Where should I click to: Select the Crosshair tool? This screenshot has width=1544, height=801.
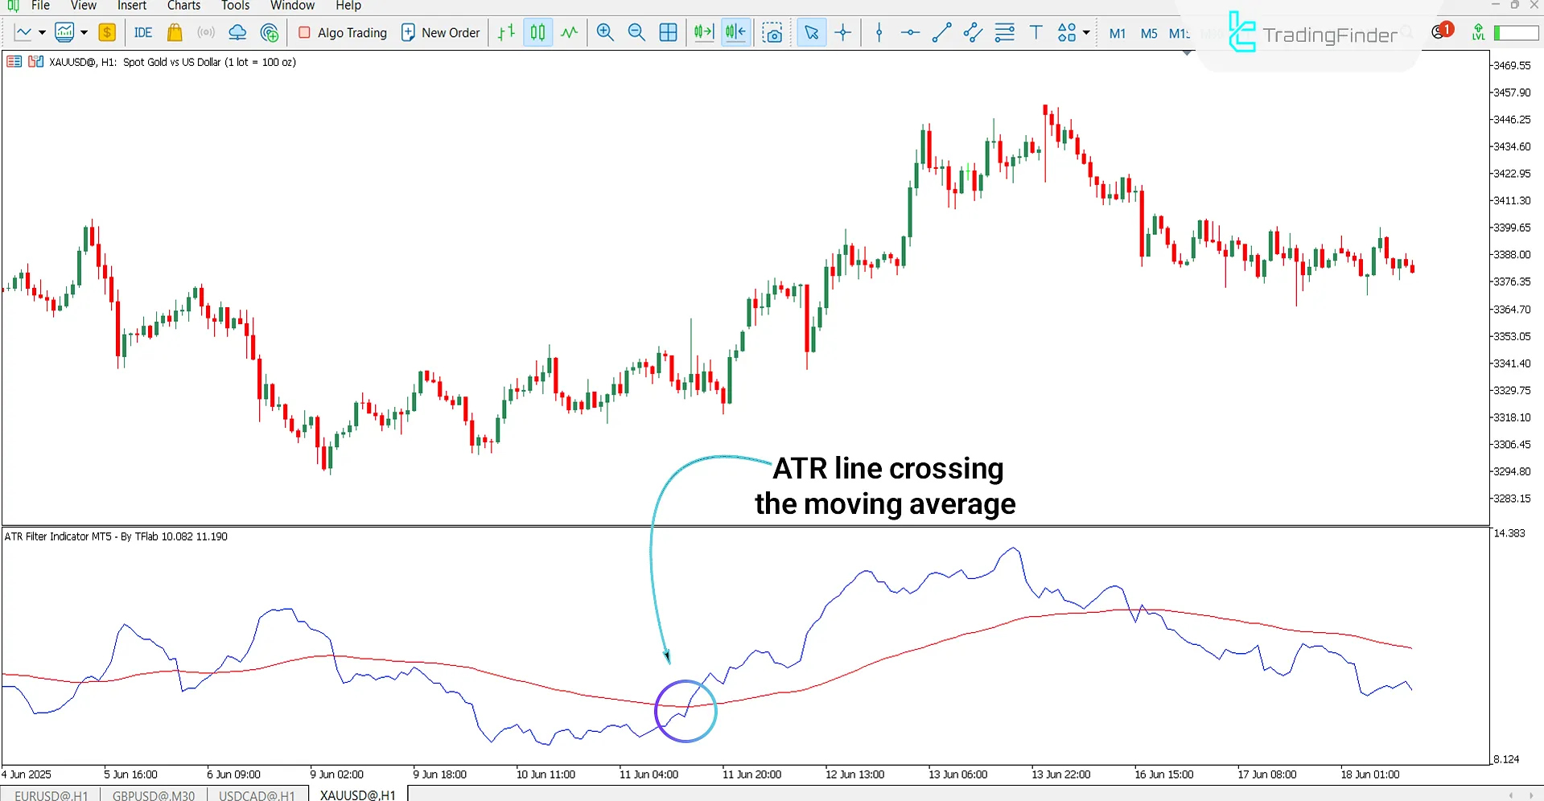click(842, 32)
